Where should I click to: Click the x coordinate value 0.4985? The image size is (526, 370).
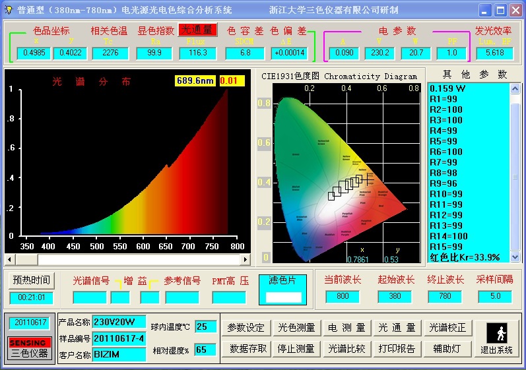click(34, 53)
